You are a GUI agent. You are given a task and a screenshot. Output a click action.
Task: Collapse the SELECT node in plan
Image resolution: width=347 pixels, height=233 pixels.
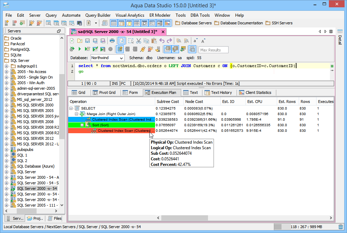click(x=71, y=108)
